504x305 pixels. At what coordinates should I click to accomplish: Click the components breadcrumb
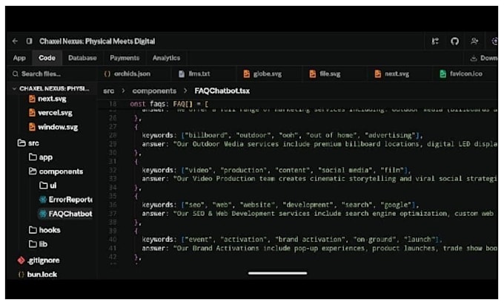click(x=154, y=91)
